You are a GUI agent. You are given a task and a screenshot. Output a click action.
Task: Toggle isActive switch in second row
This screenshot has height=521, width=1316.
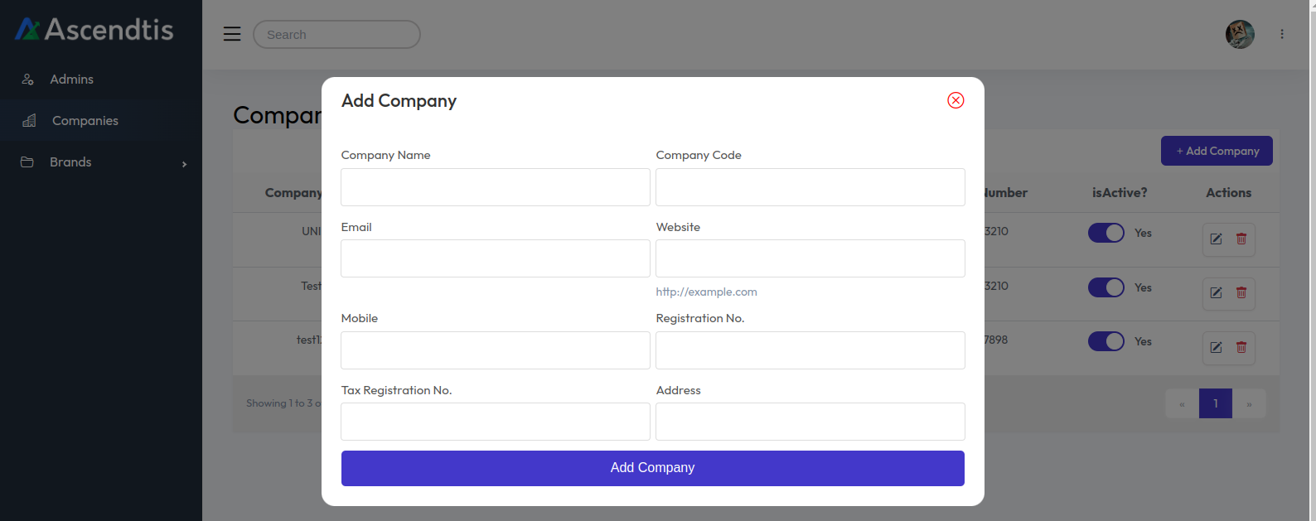[1106, 287]
